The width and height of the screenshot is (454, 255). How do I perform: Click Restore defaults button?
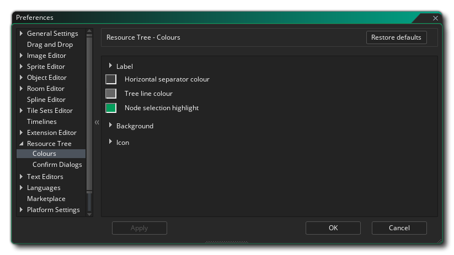(x=396, y=37)
